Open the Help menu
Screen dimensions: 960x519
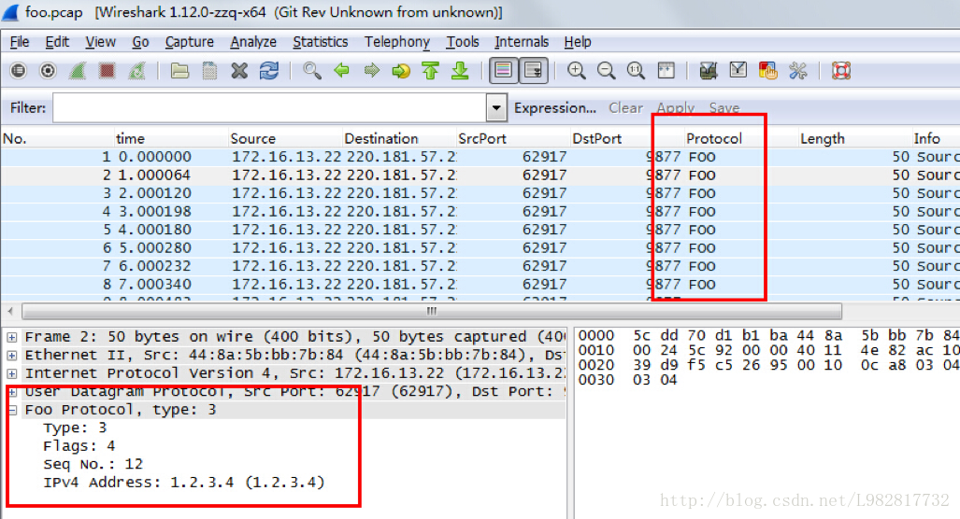click(x=578, y=42)
